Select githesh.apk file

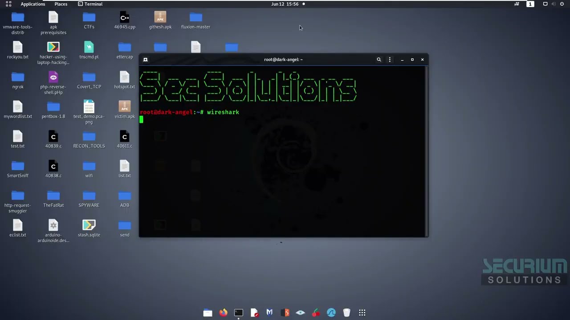coord(160,21)
